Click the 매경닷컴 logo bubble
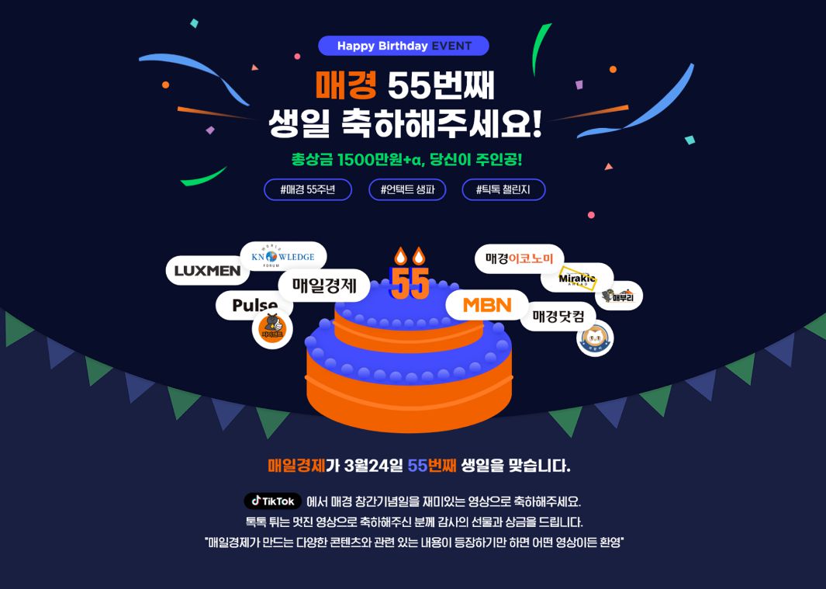826x589 pixels. click(558, 317)
